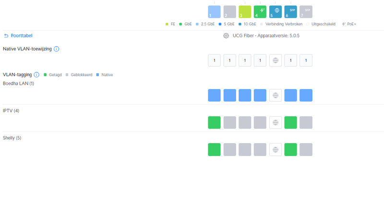Toggle Boedha LAN tagging on port 7

306,95
